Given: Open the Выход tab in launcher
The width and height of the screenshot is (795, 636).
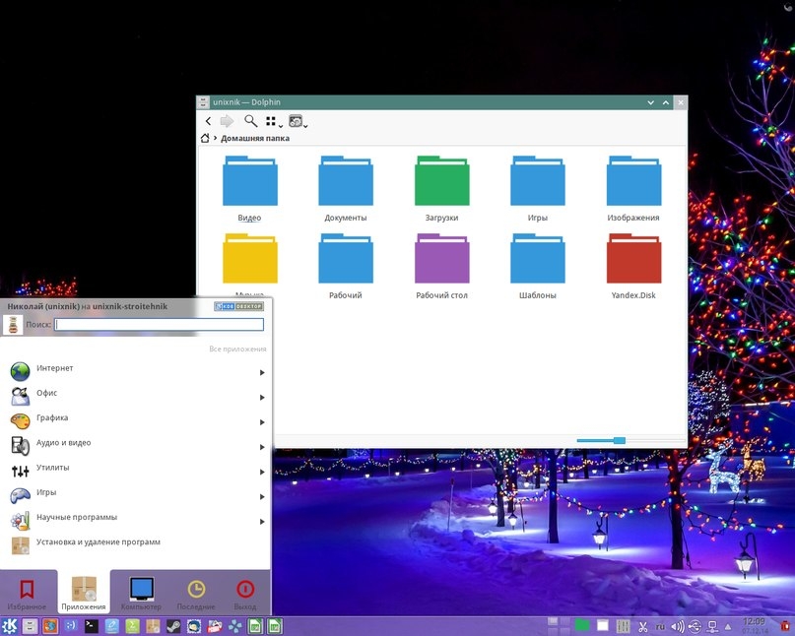Looking at the screenshot, I should [244, 594].
